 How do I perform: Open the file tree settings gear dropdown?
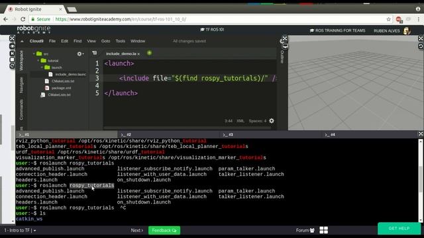click(x=80, y=54)
